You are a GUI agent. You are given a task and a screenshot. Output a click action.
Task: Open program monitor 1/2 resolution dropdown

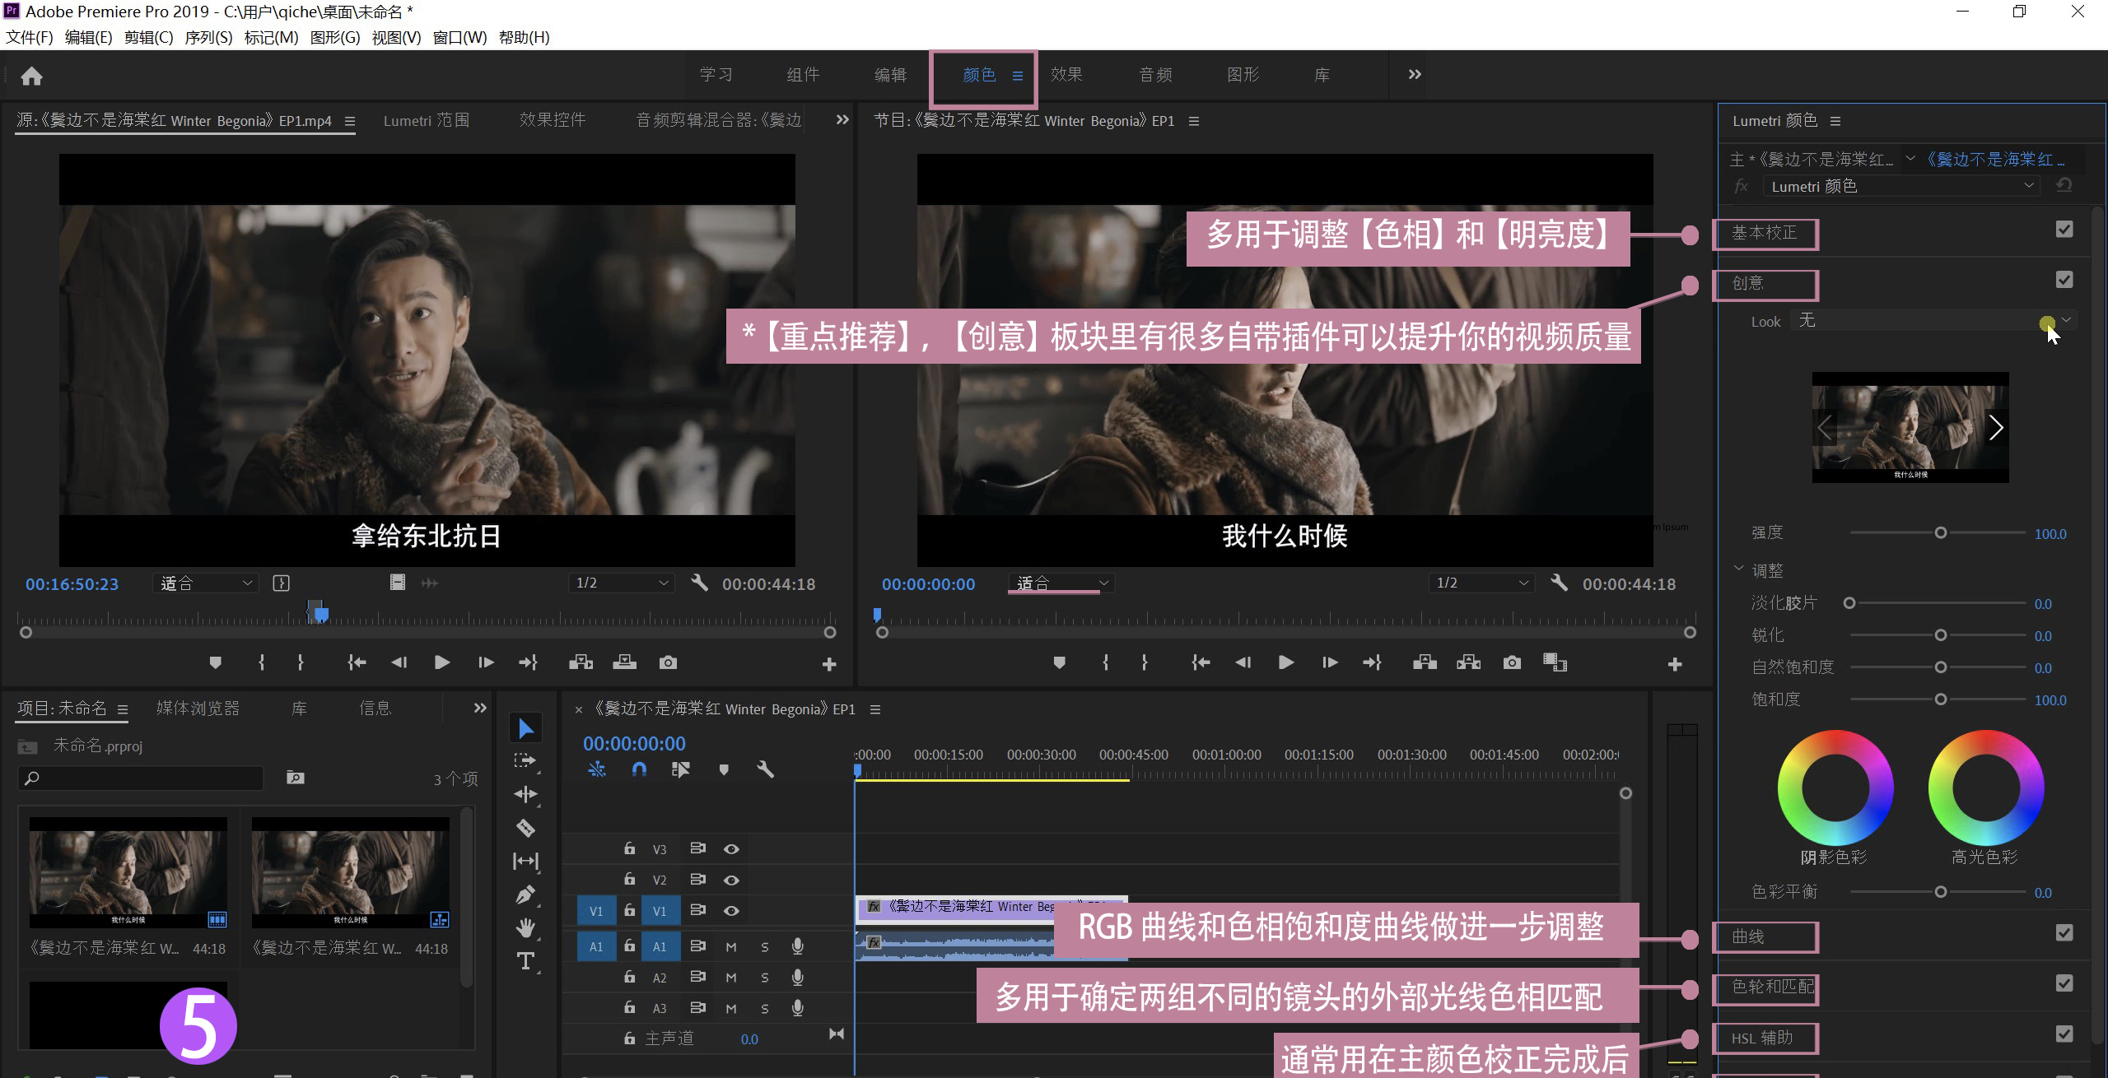pos(1481,583)
